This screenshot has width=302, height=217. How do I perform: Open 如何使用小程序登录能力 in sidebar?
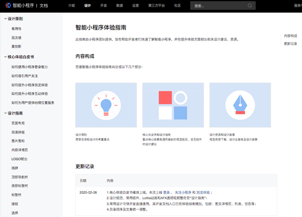29,67
